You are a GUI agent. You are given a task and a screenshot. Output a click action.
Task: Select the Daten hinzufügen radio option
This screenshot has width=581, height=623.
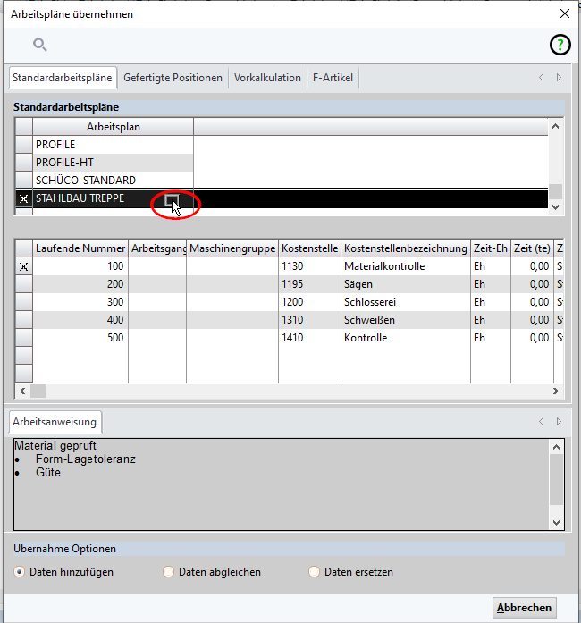coord(20,572)
